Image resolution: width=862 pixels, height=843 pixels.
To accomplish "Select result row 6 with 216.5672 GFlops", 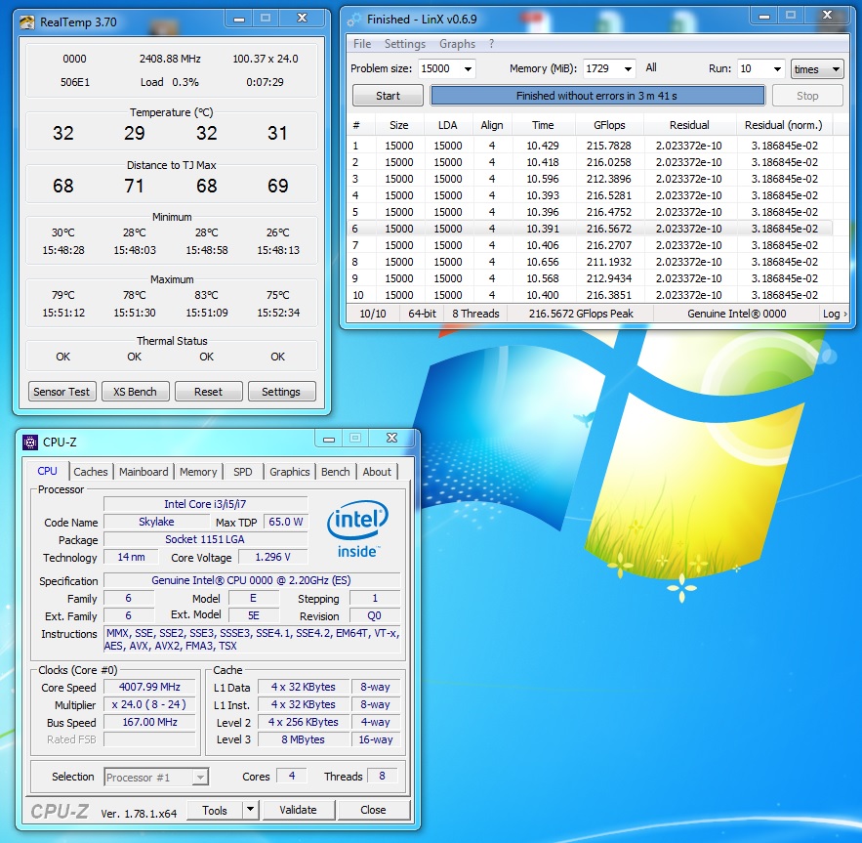I will (x=591, y=229).
